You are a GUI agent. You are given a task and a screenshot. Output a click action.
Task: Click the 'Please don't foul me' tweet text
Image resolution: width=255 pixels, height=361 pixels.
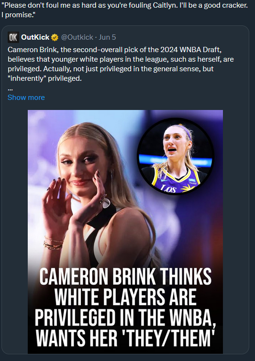[124, 5]
